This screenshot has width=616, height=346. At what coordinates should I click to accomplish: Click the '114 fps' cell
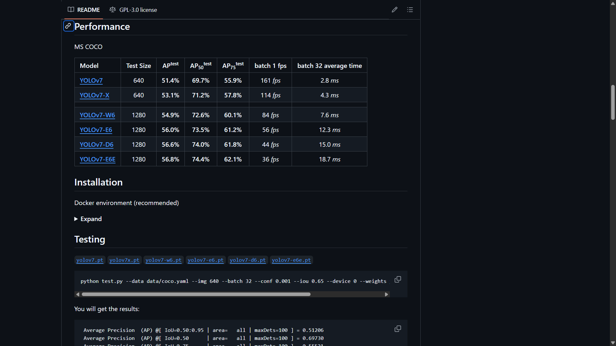270,95
